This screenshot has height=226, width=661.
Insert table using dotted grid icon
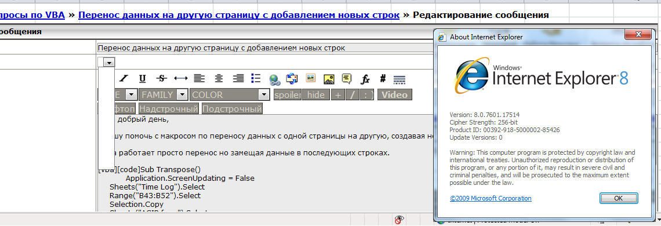[399, 79]
